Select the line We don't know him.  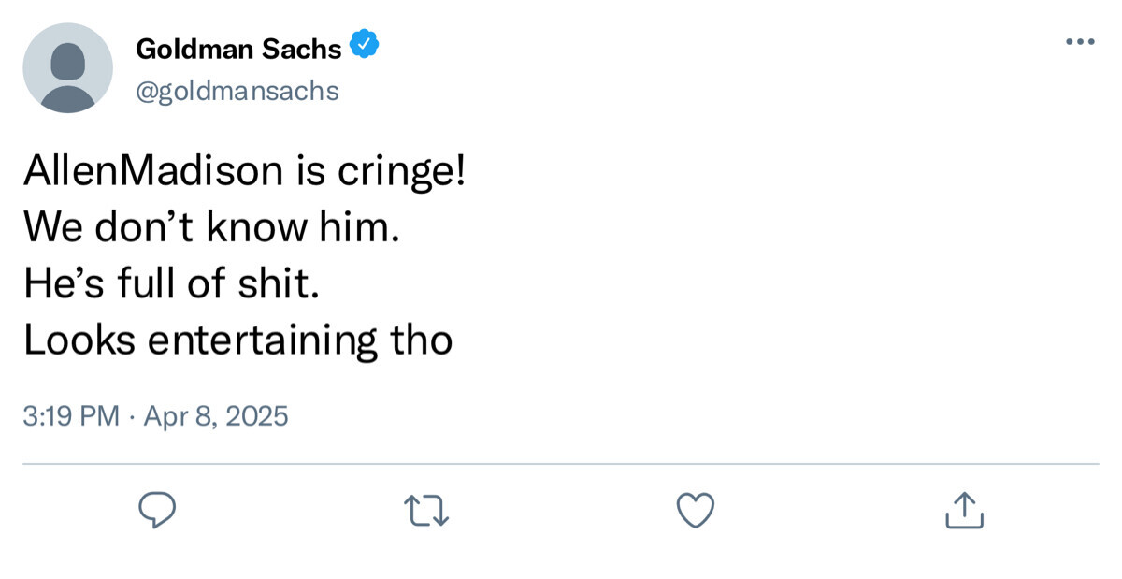click(211, 227)
